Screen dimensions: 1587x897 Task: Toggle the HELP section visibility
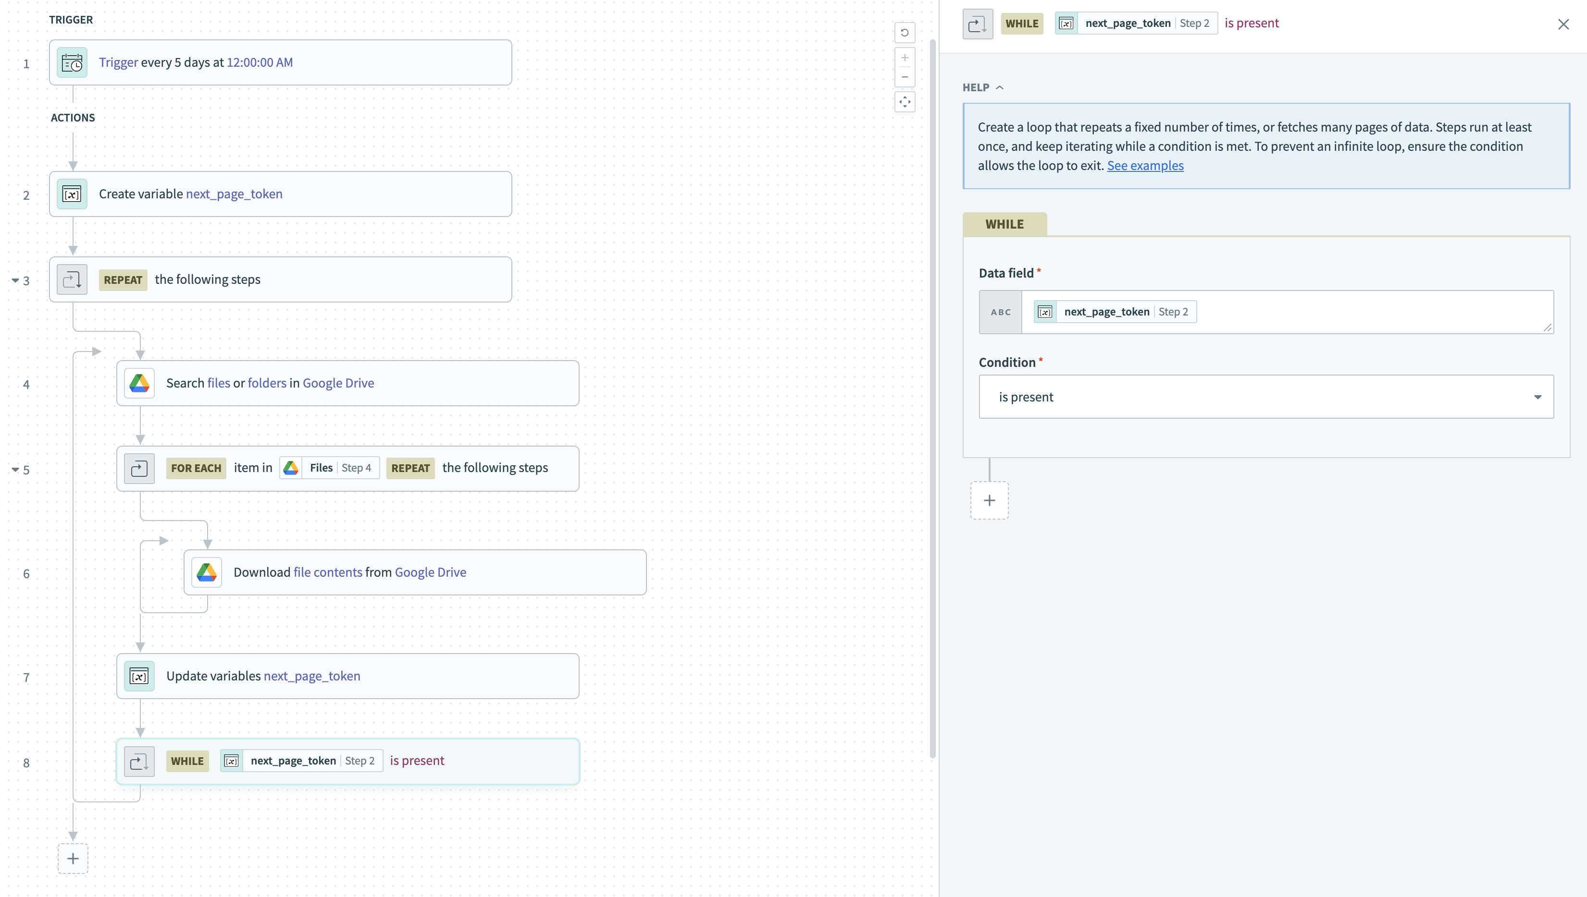click(x=982, y=87)
